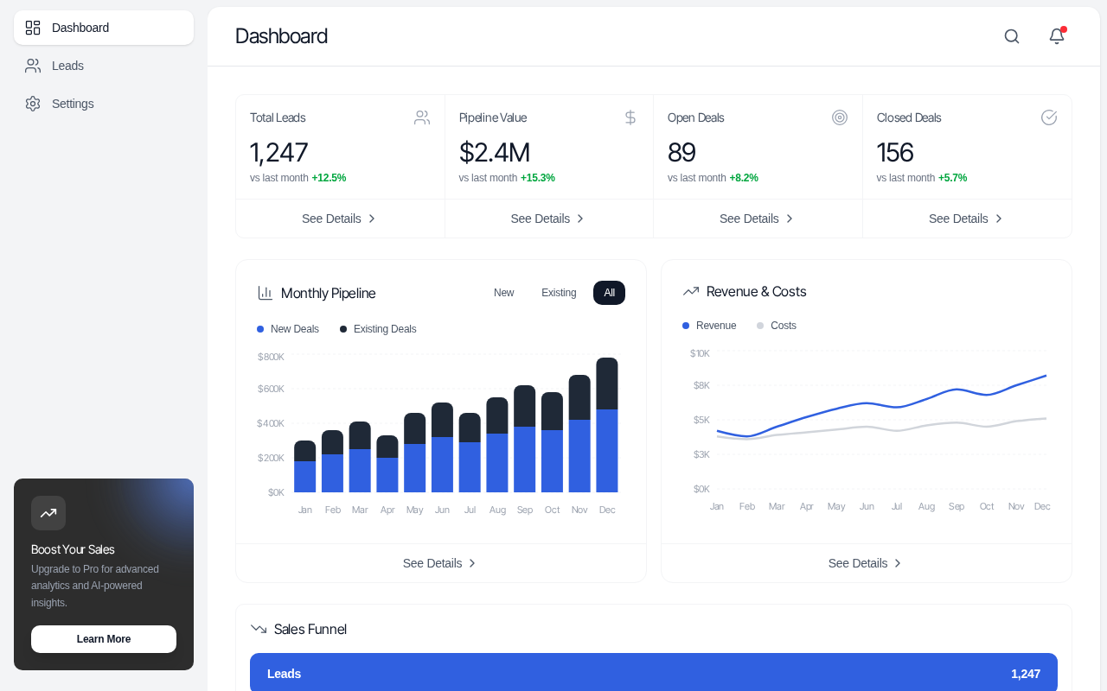Switch to the New filter in Monthly Pipeline
Screen dimensions: 1107x691
click(x=503, y=293)
